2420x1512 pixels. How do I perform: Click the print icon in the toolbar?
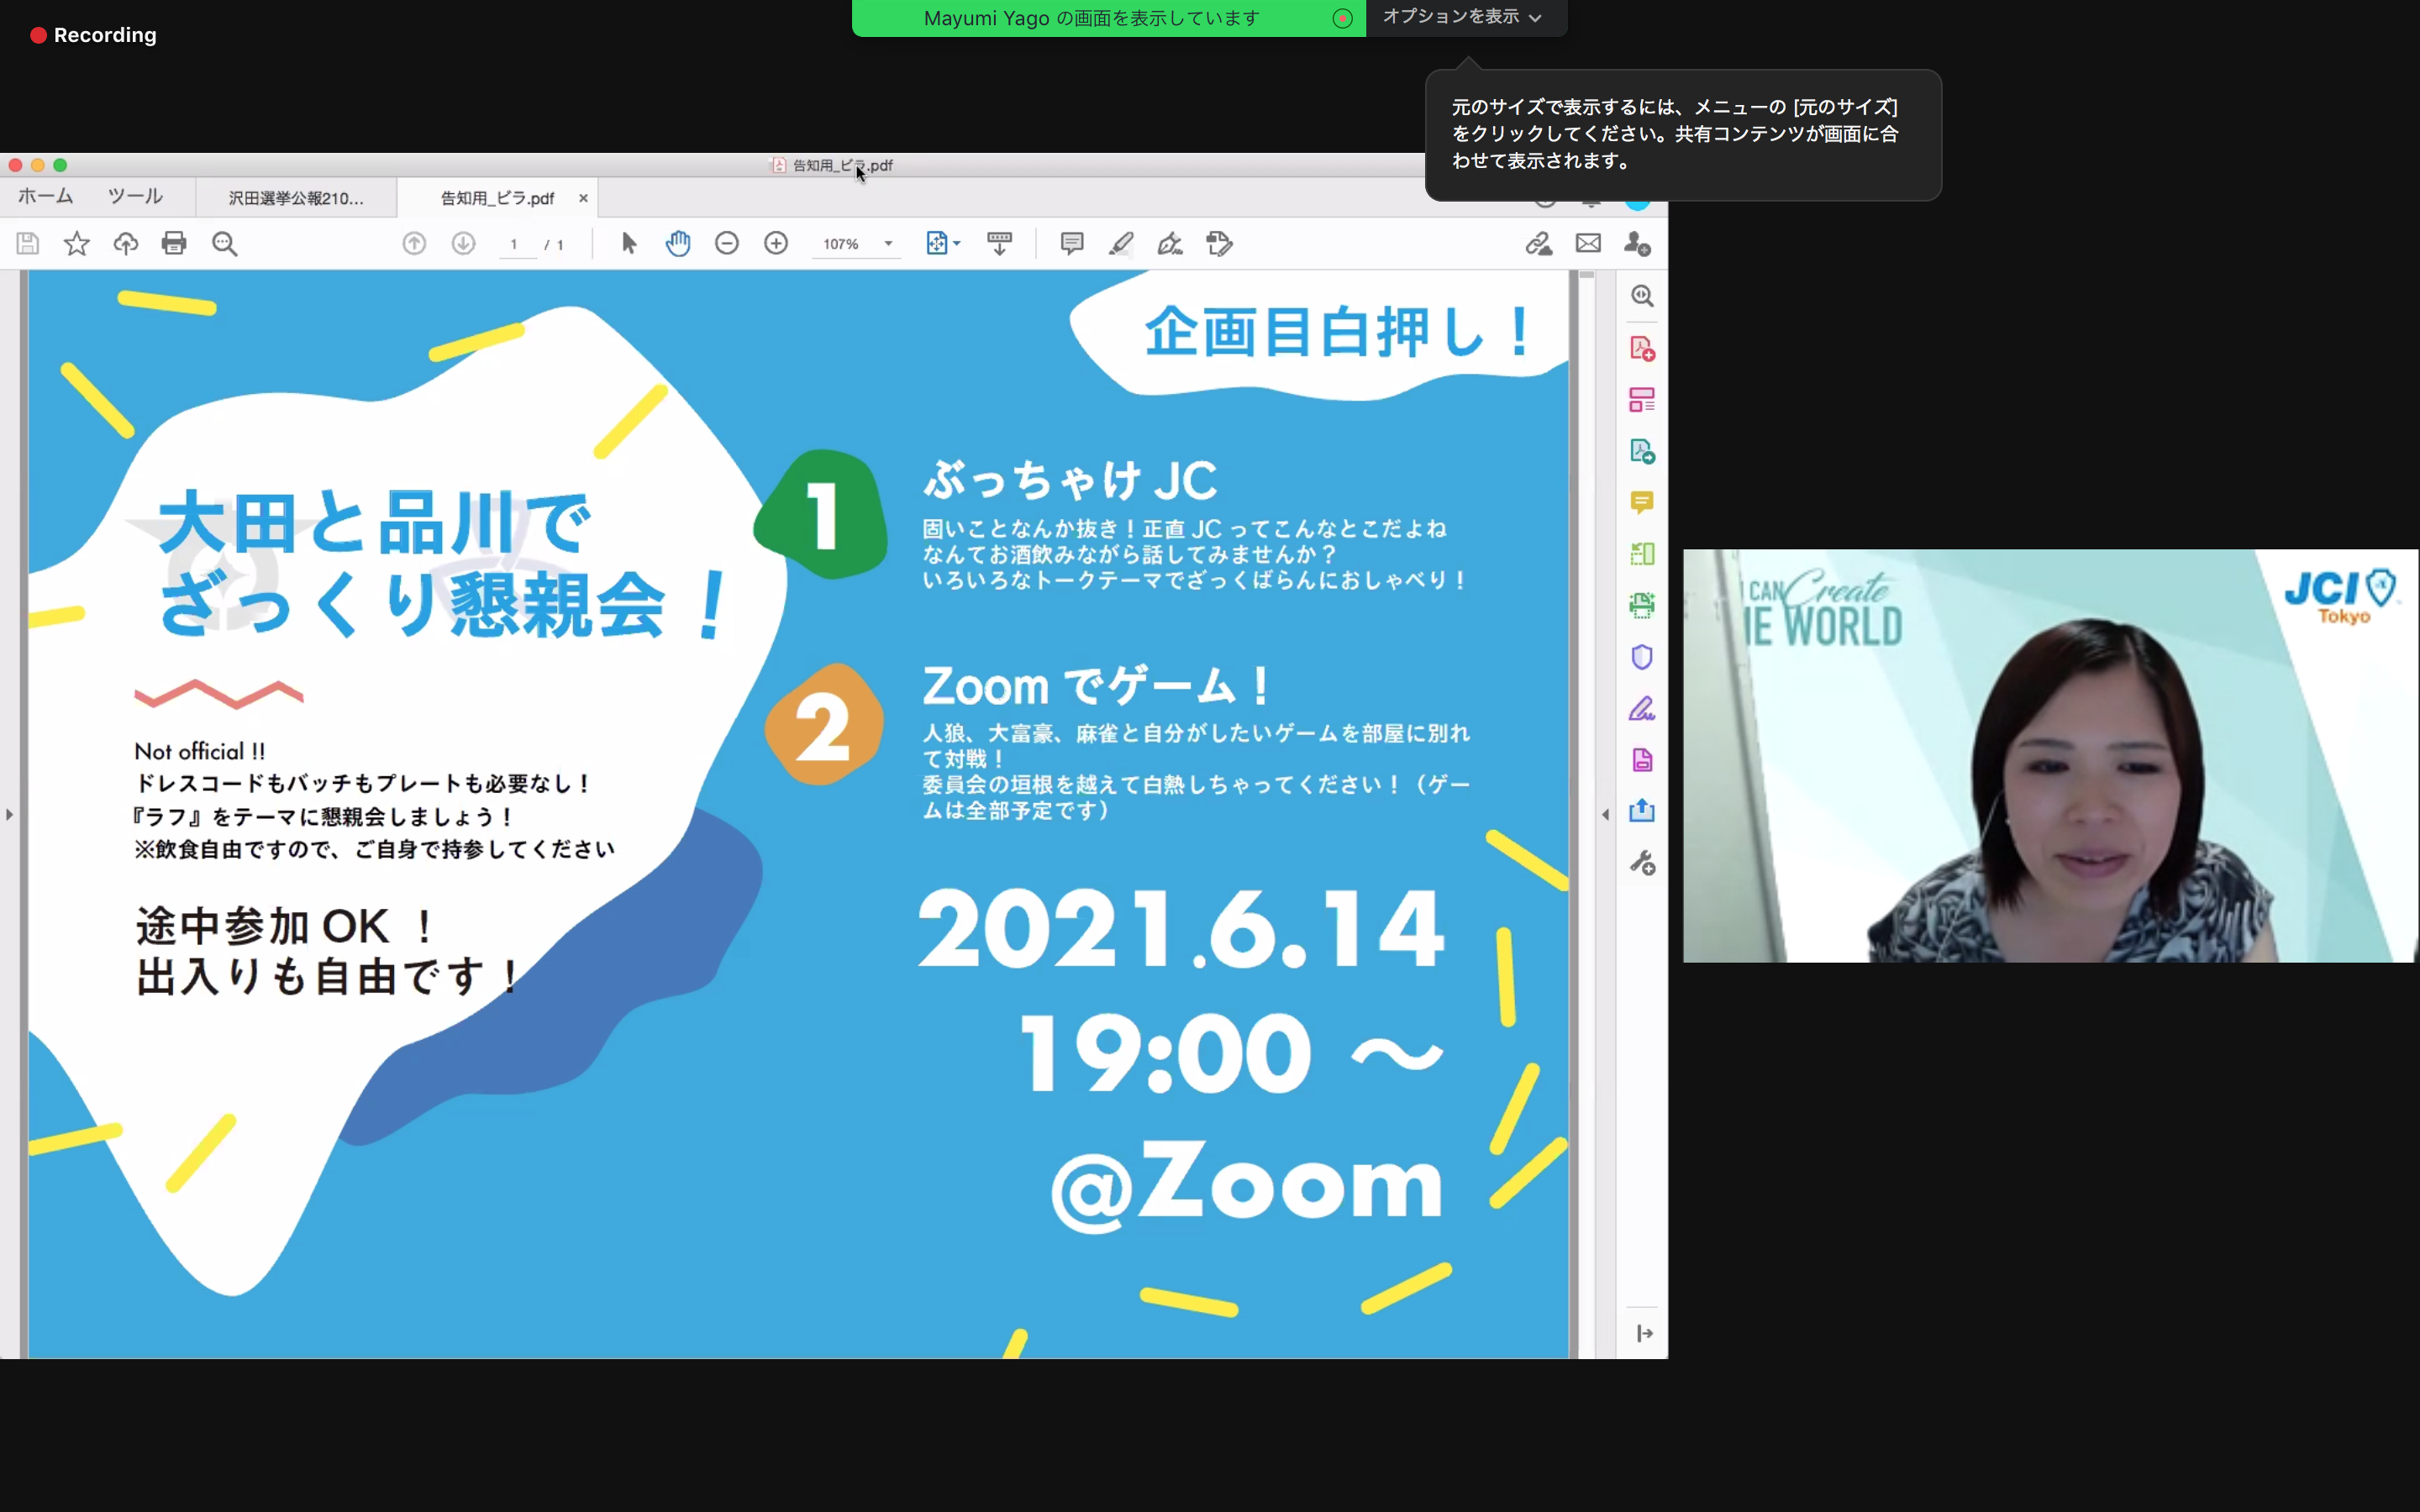point(174,243)
